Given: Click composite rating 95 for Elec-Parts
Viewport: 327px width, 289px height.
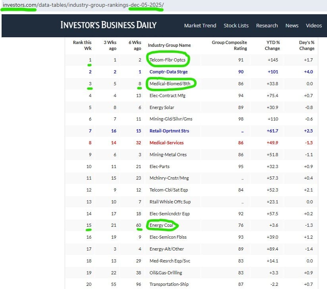Looking at the screenshot, I should 240,166.
